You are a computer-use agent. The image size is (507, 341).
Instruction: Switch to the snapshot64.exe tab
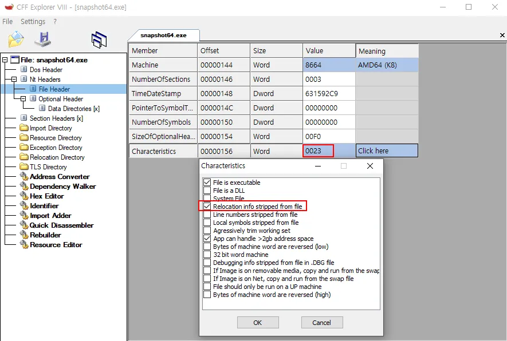[164, 35]
